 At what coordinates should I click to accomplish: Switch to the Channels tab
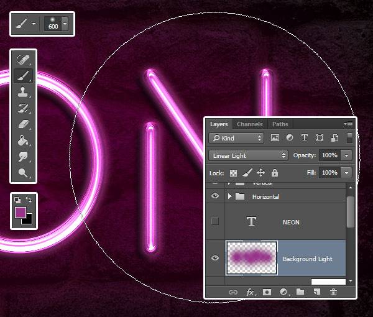coord(249,124)
